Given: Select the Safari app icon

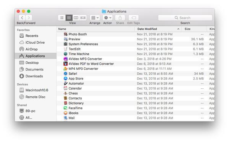Looking at the screenshot, I should 66,73.
